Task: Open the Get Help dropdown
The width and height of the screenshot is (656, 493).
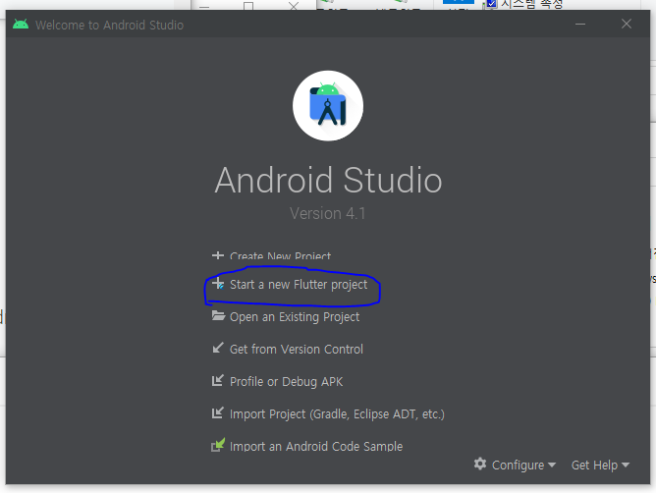Action: click(600, 465)
